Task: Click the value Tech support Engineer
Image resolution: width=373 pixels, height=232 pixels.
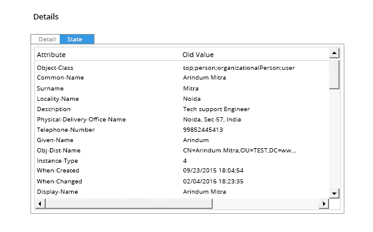Action: (x=216, y=109)
